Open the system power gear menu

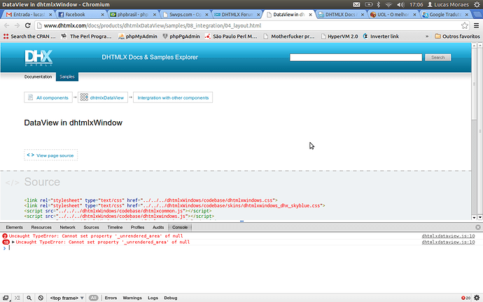477,4
